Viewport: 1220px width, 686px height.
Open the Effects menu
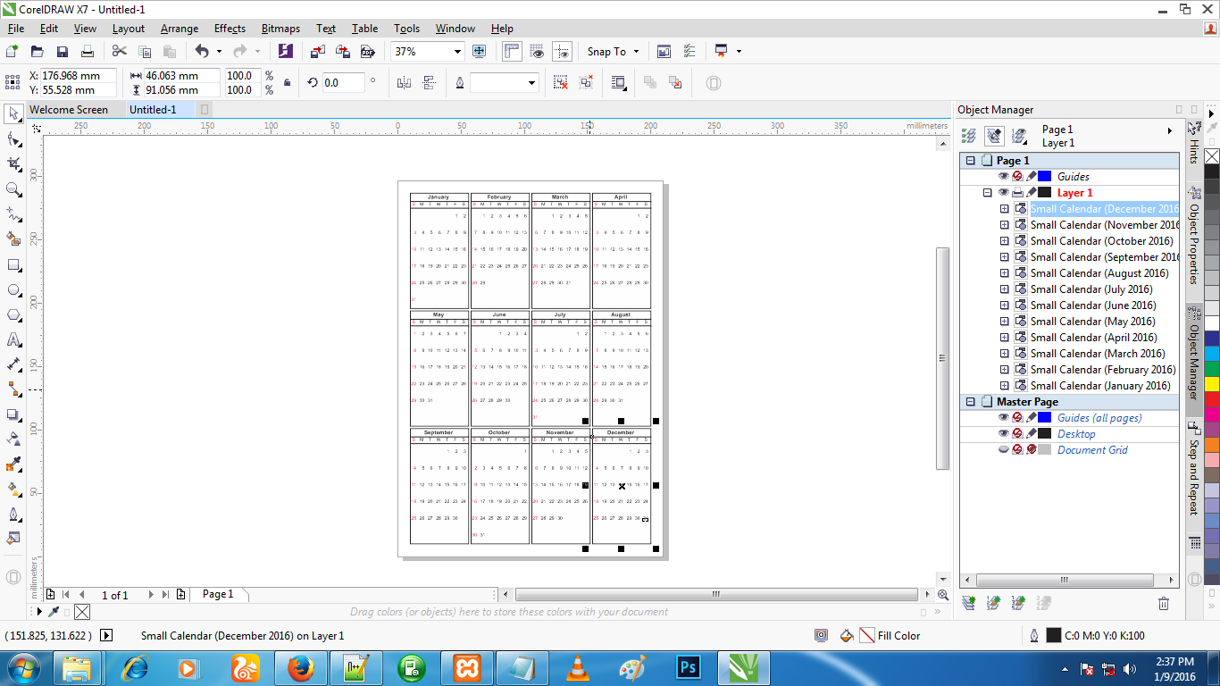click(x=230, y=29)
